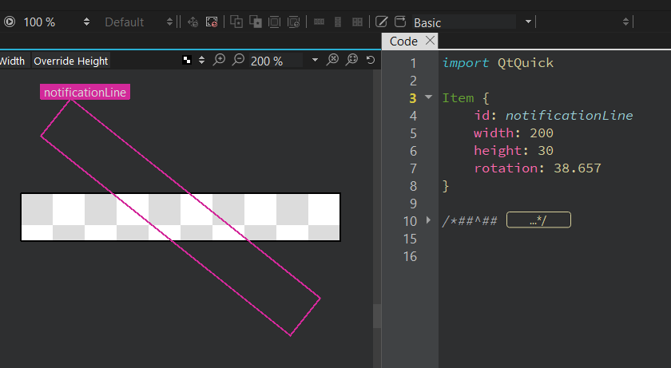Click the Override Height field
Screen dimensions: 671x368
(x=71, y=61)
